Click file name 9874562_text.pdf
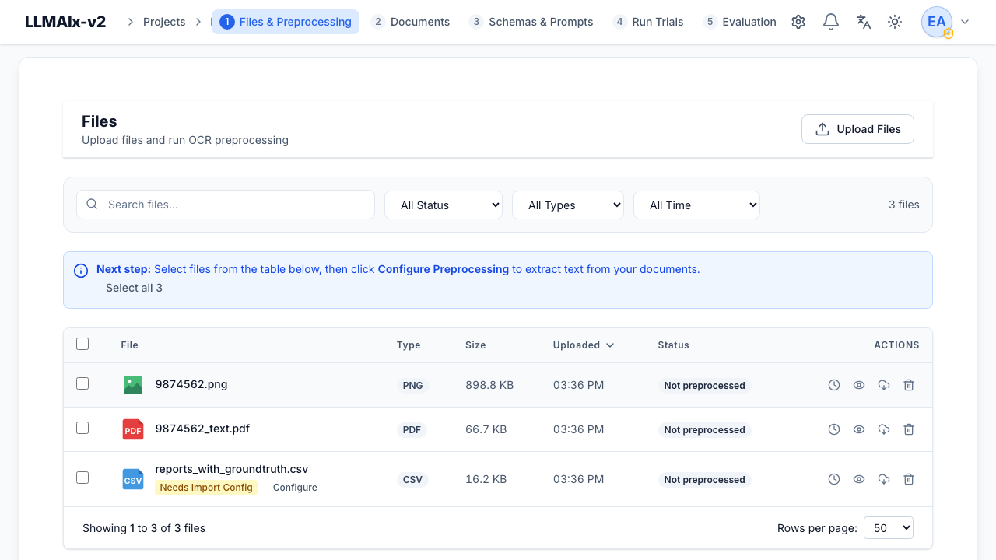The image size is (996, 560). tap(202, 429)
